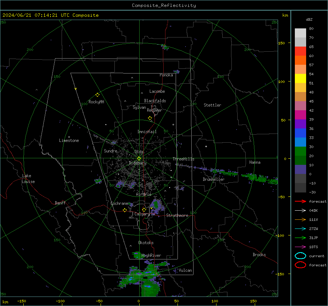Click the 'Okotoks' city label
Image resolution: width=328 pixels, height=306 pixels.
point(146,243)
